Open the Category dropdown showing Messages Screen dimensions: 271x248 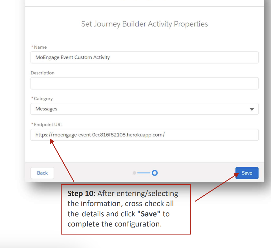[x=145, y=109]
